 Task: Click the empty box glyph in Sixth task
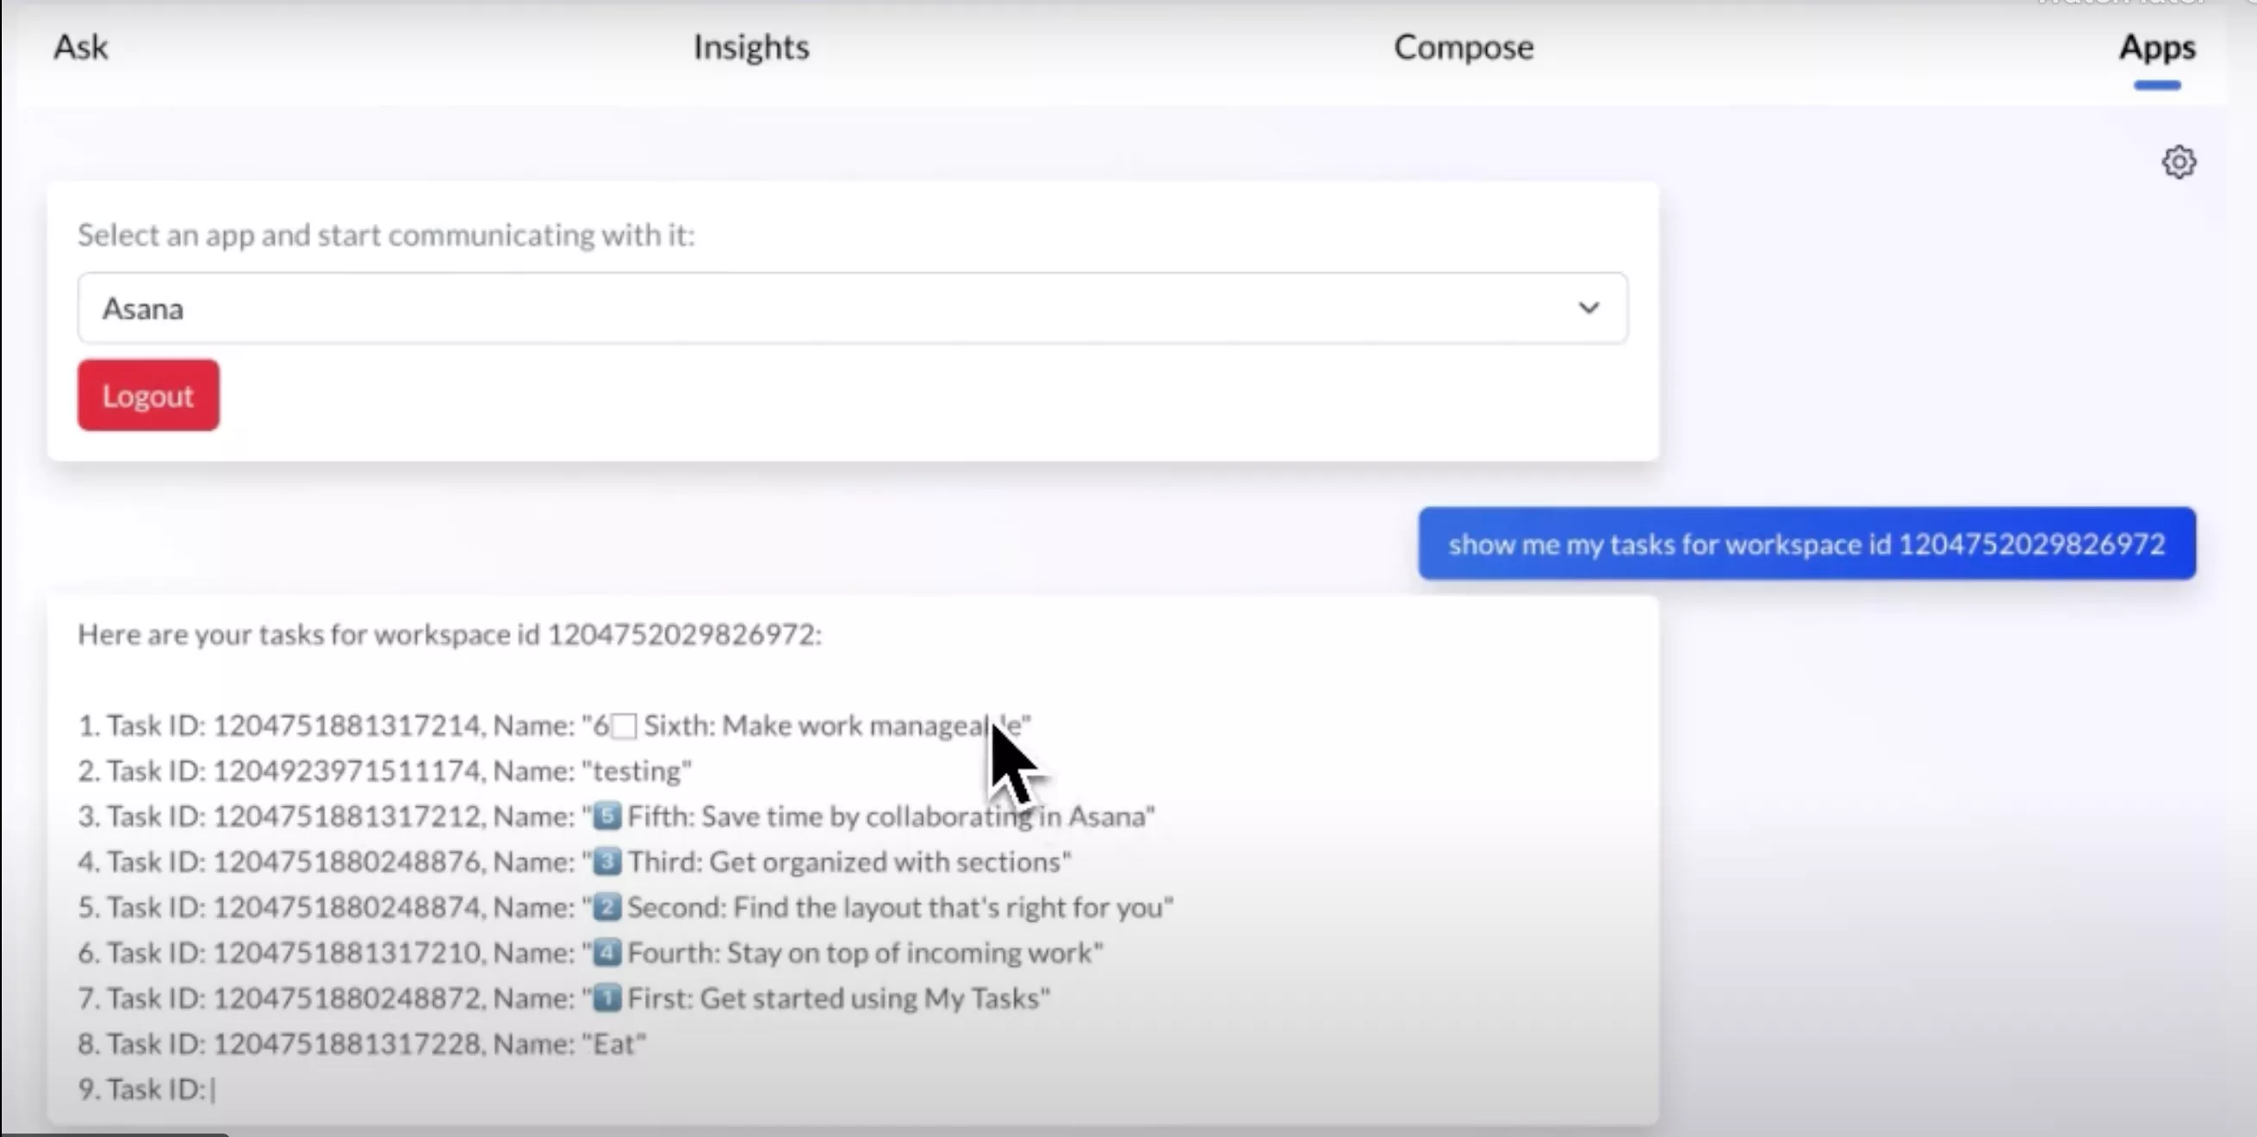pos(624,726)
